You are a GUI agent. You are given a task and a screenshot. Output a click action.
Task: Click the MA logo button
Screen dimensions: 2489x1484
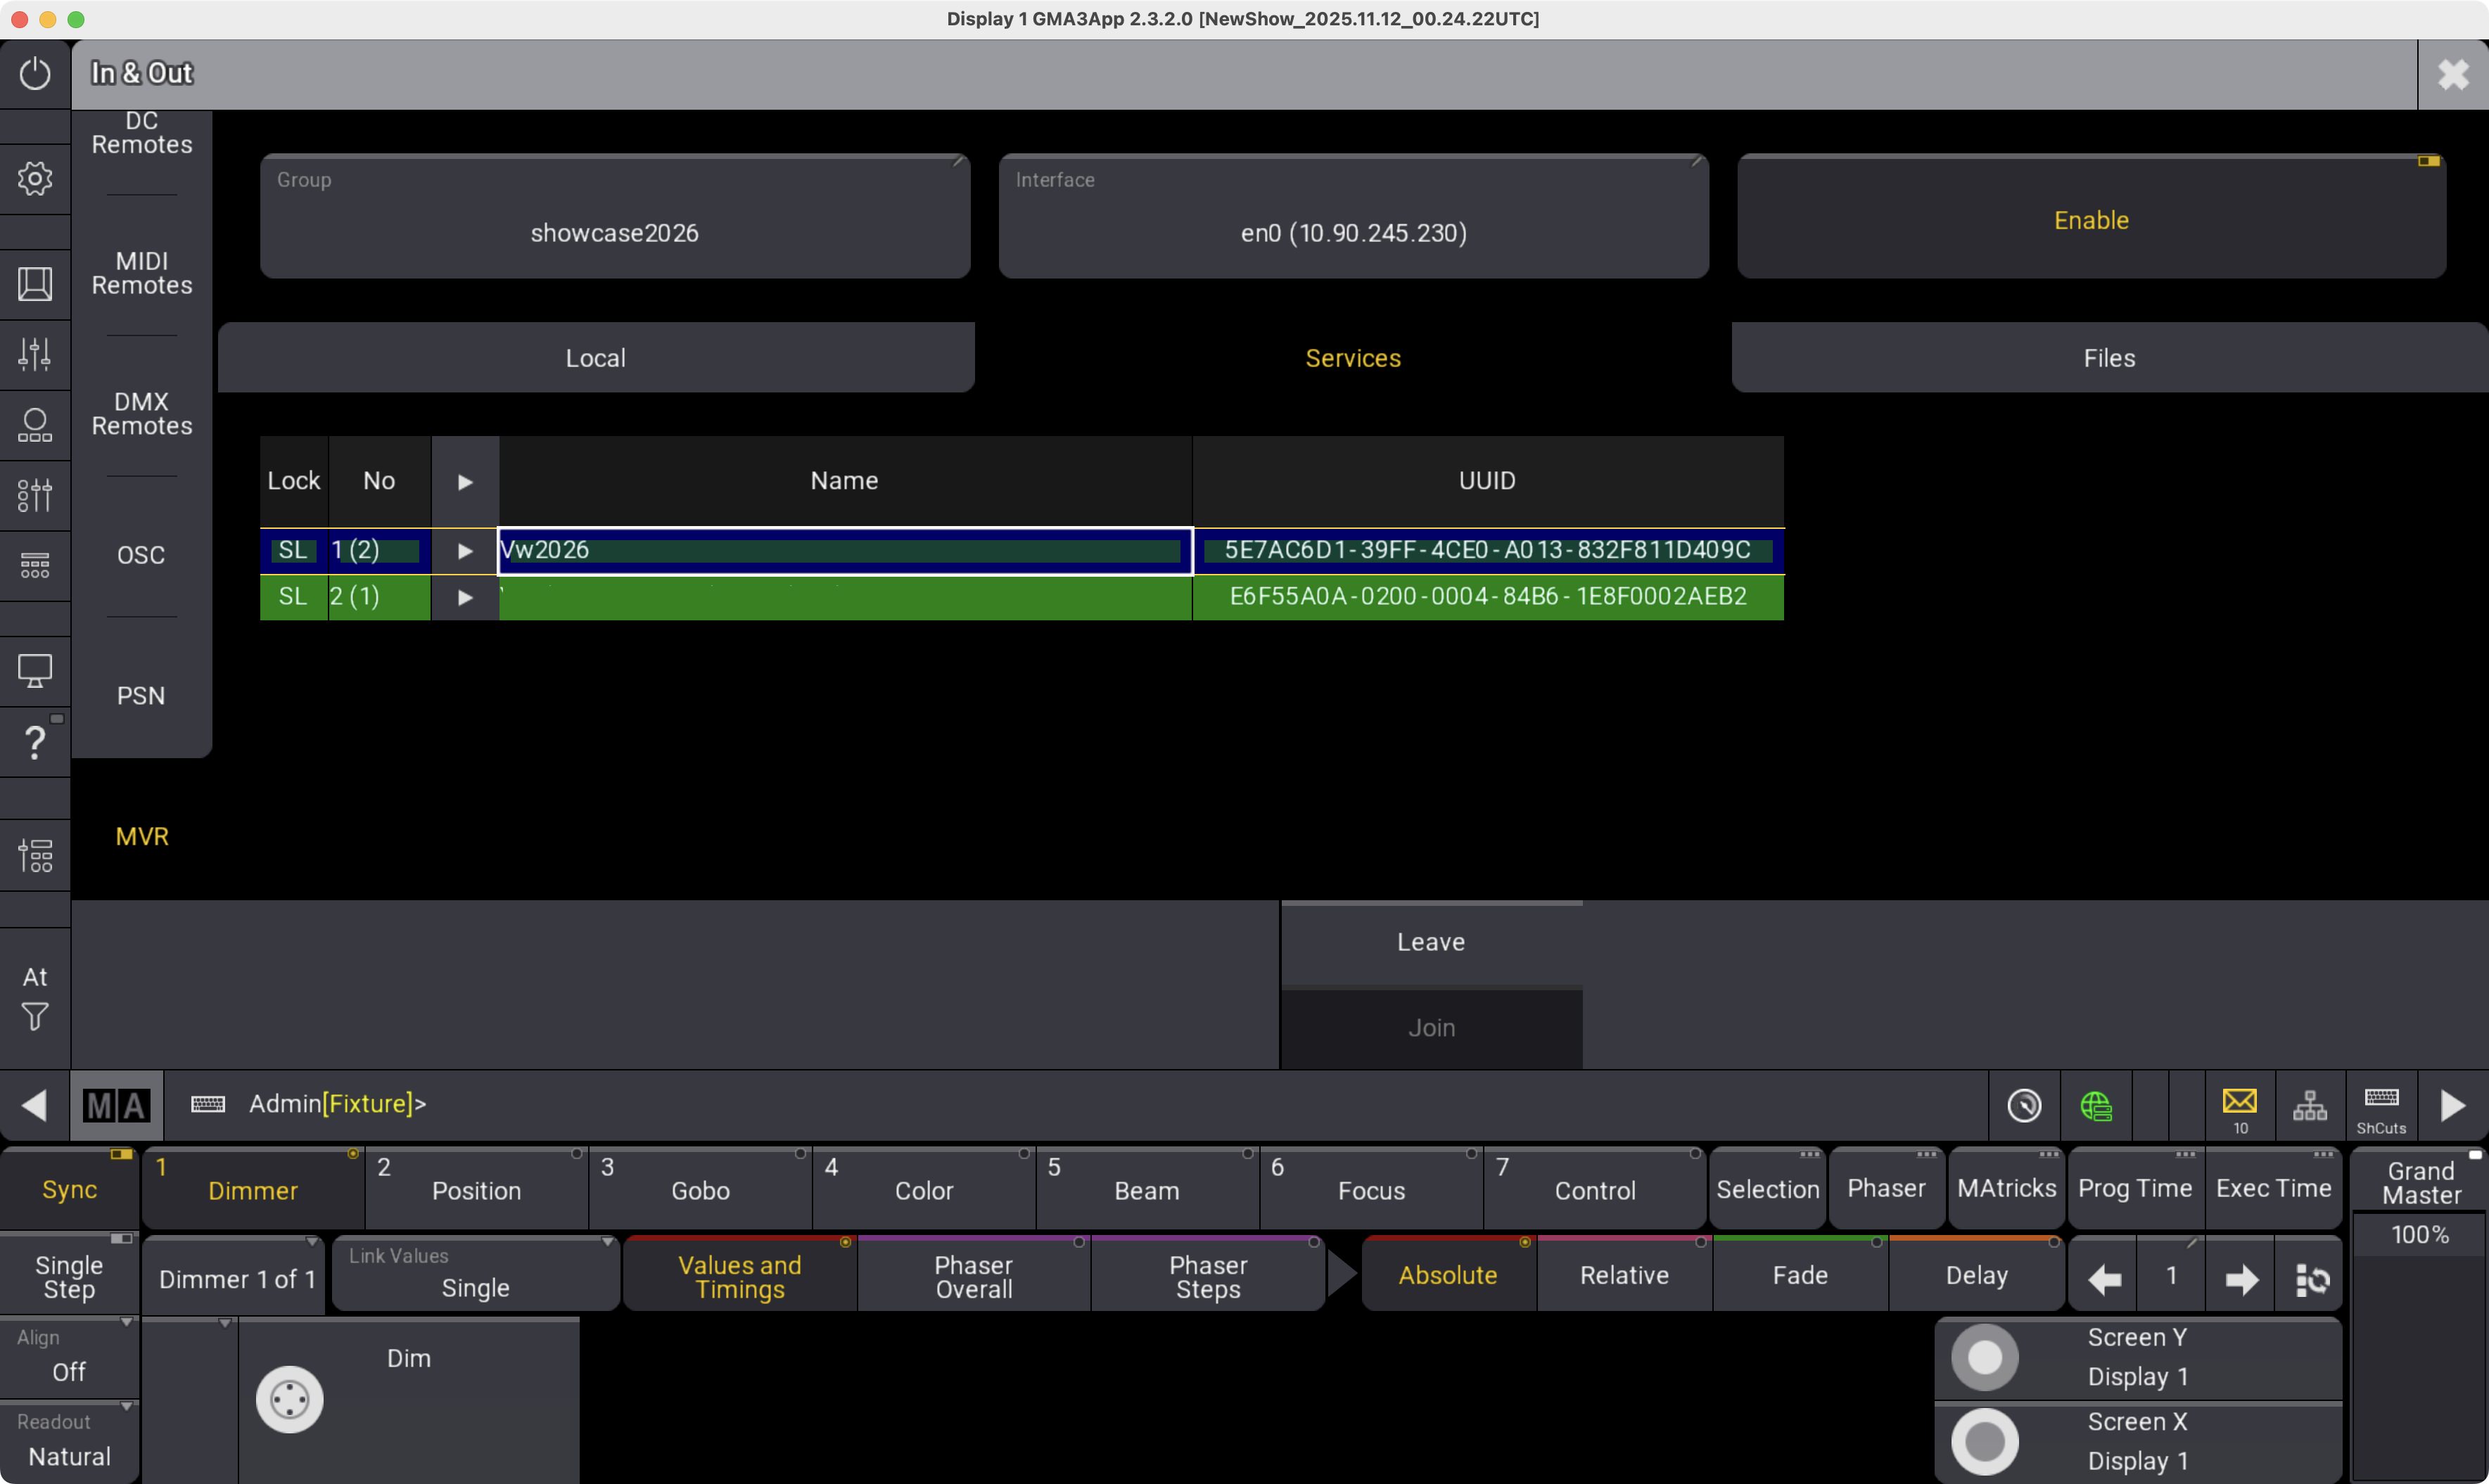tap(116, 1105)
